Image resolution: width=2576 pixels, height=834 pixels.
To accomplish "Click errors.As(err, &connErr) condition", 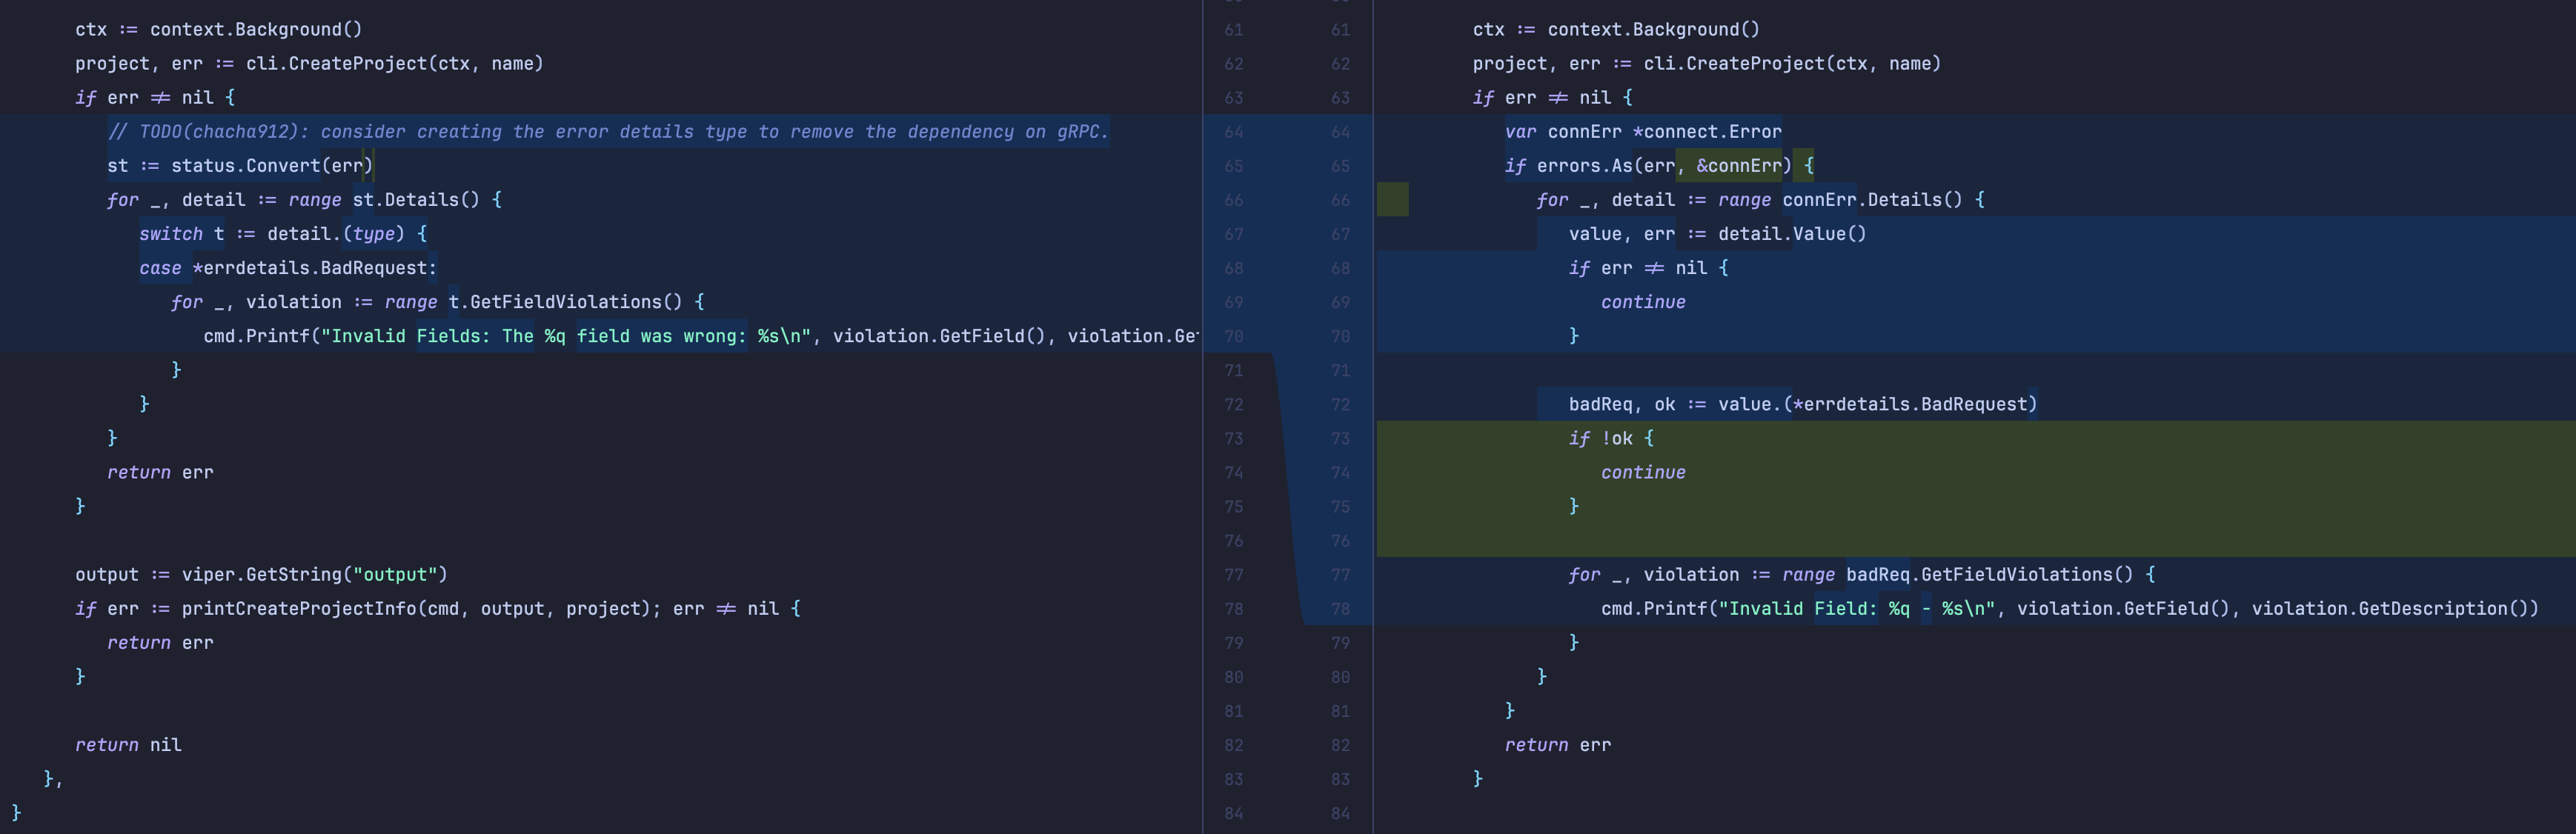I will pyautogui.click(x=1664, y=166).
